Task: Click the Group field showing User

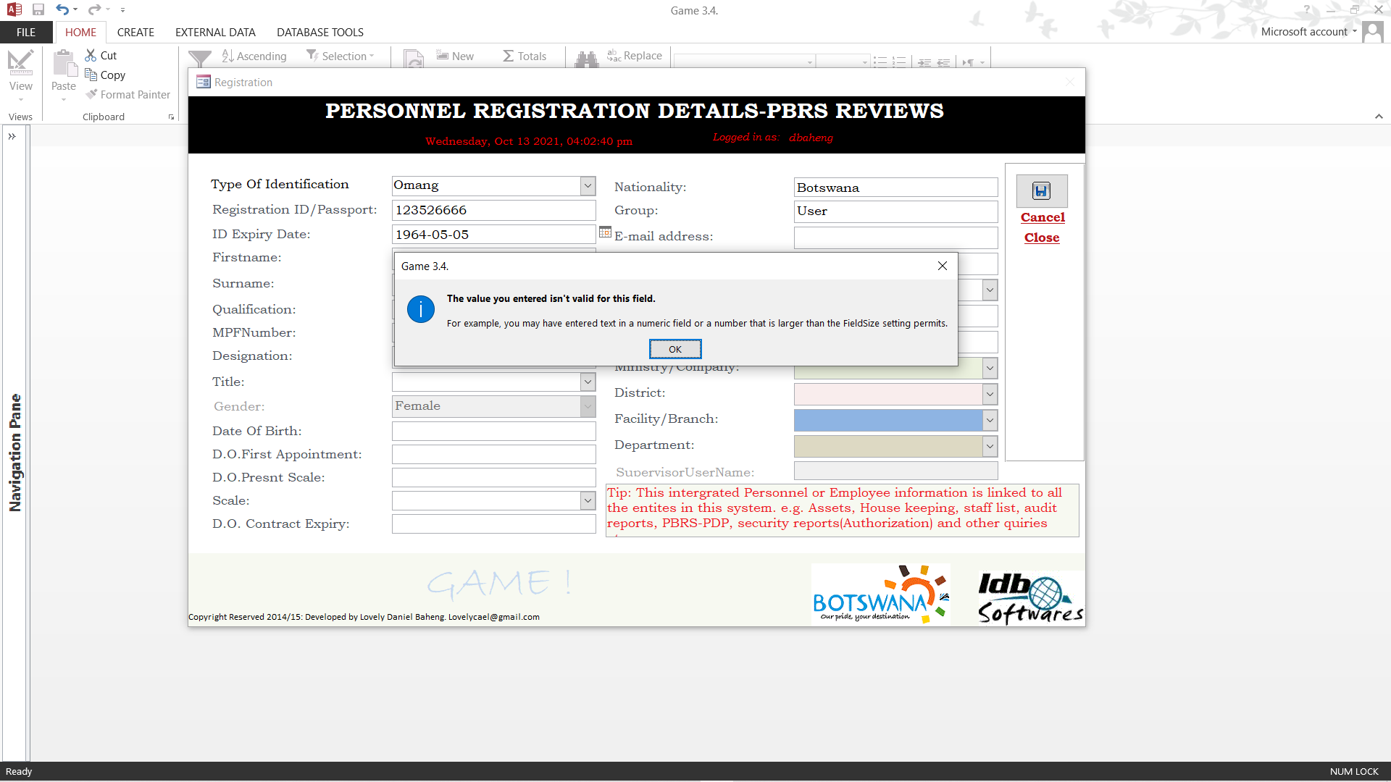Action: click(895, 211)
